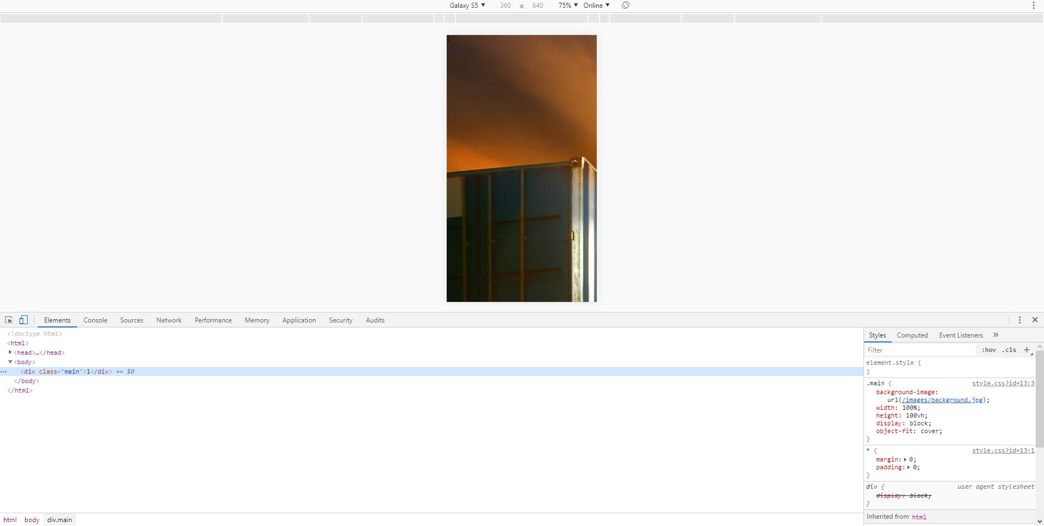
Task: Open the Audits tab
Action: 375,320
